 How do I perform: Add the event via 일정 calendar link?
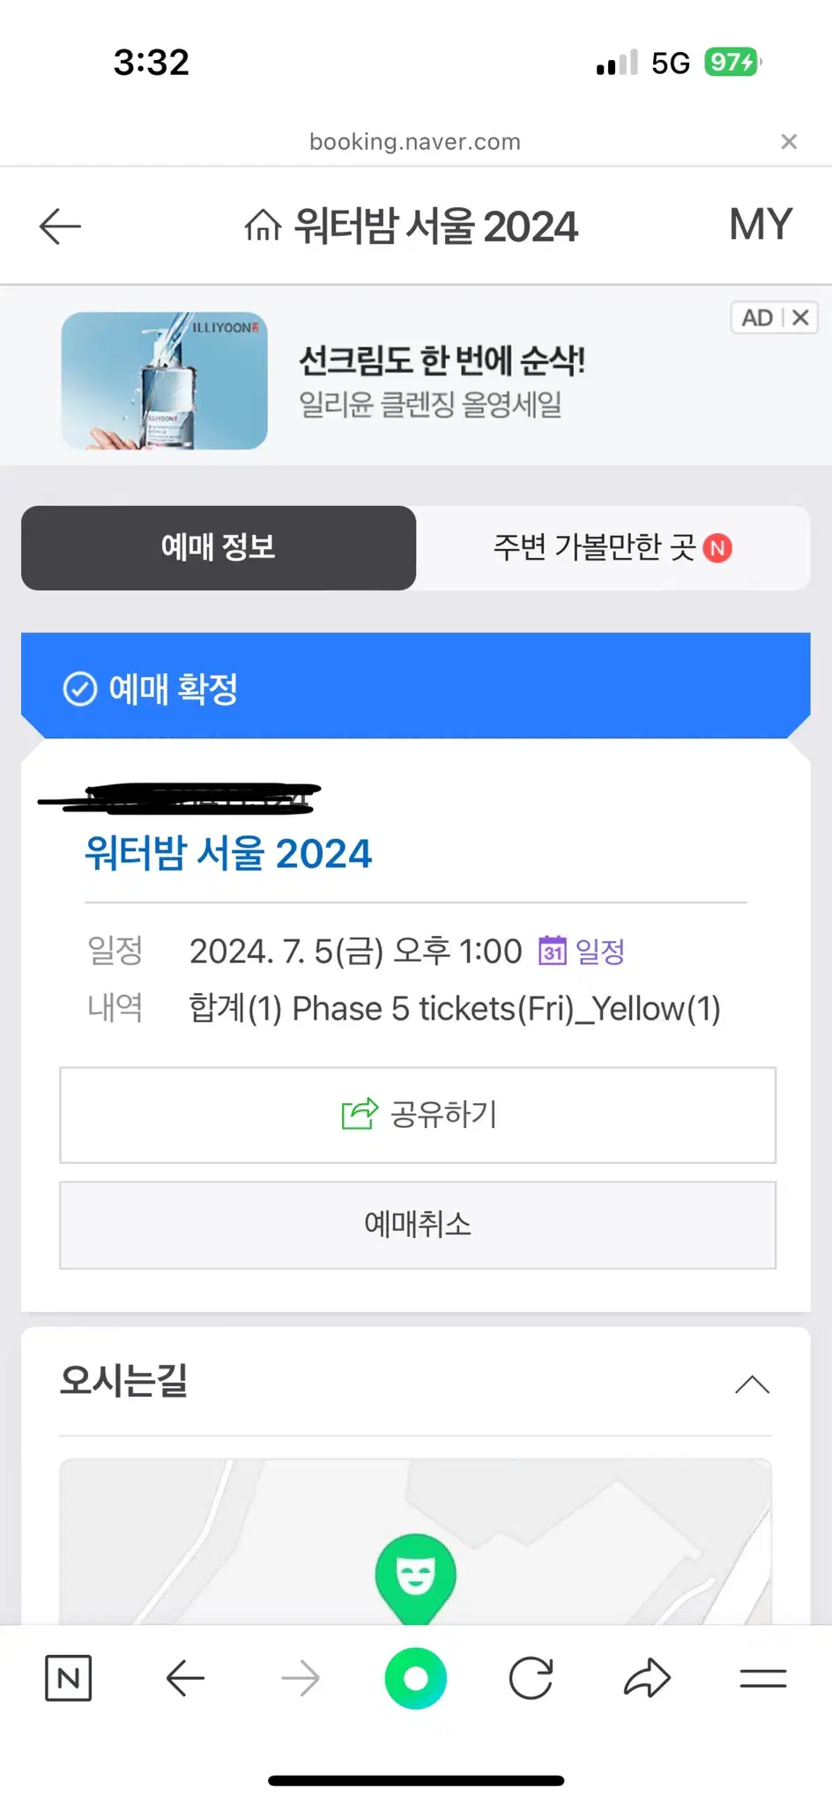click(582, 952)
